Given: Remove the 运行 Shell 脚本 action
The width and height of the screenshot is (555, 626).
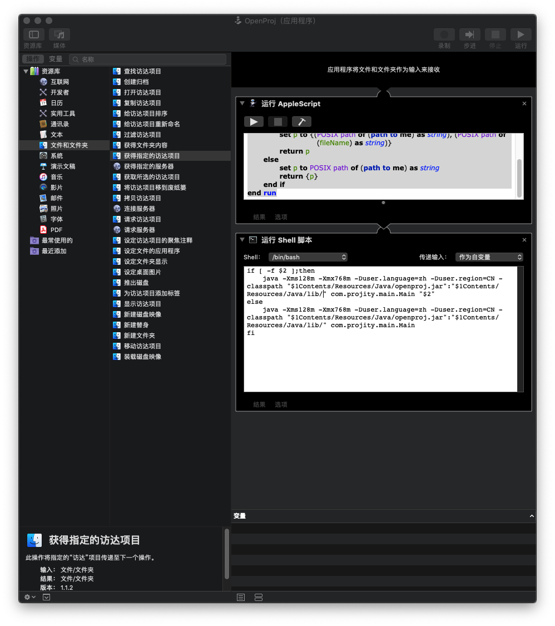Looking at the screenshot, I should [524, 240].
